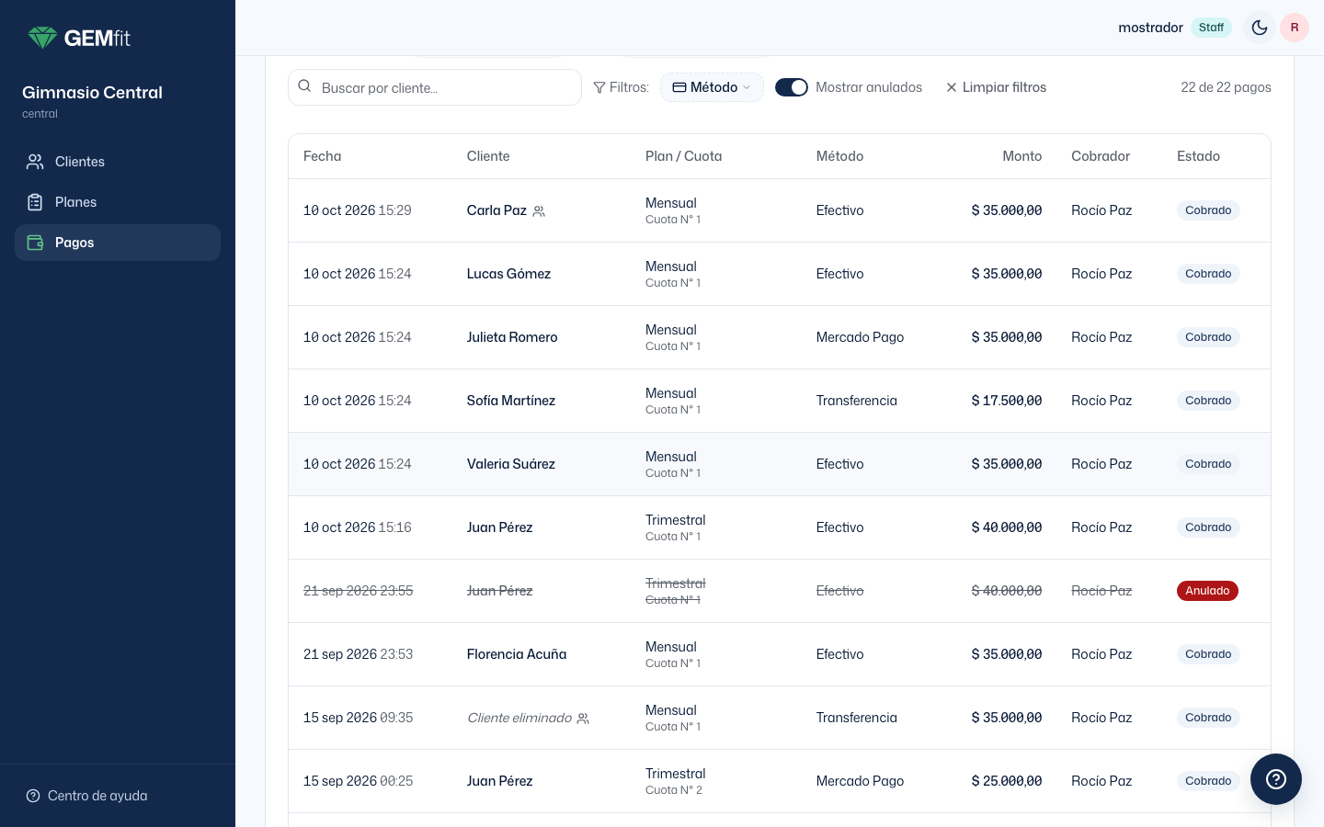Click the date 21 sep 2026 23:53
Image resolution: width=1324 pixels, height=827 pixels.
click(x=359, y=654)
